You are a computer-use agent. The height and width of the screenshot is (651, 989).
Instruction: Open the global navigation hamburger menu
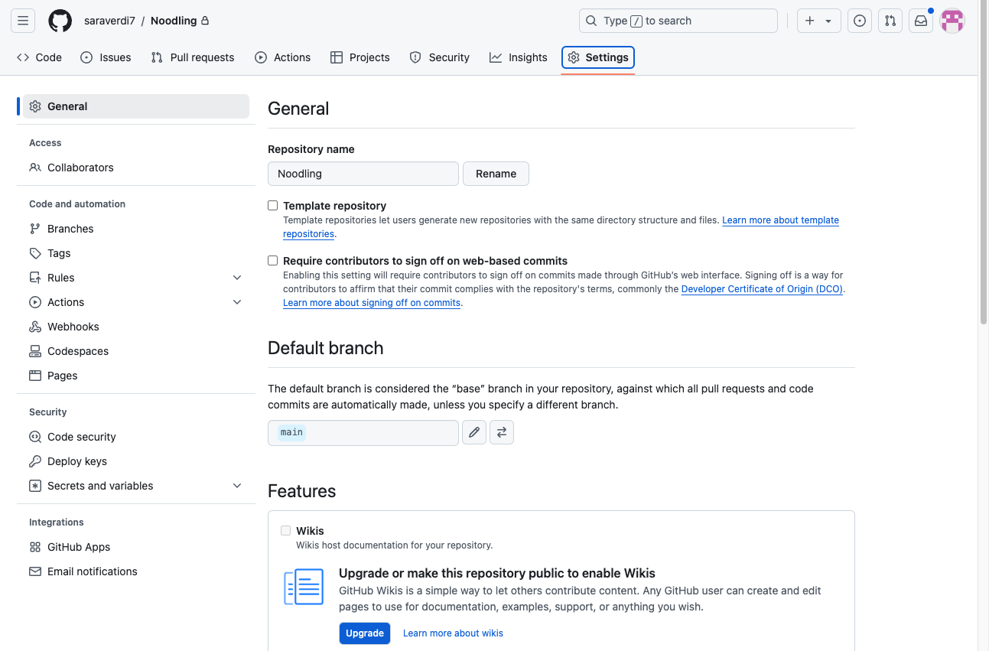(x=22, y=21)
